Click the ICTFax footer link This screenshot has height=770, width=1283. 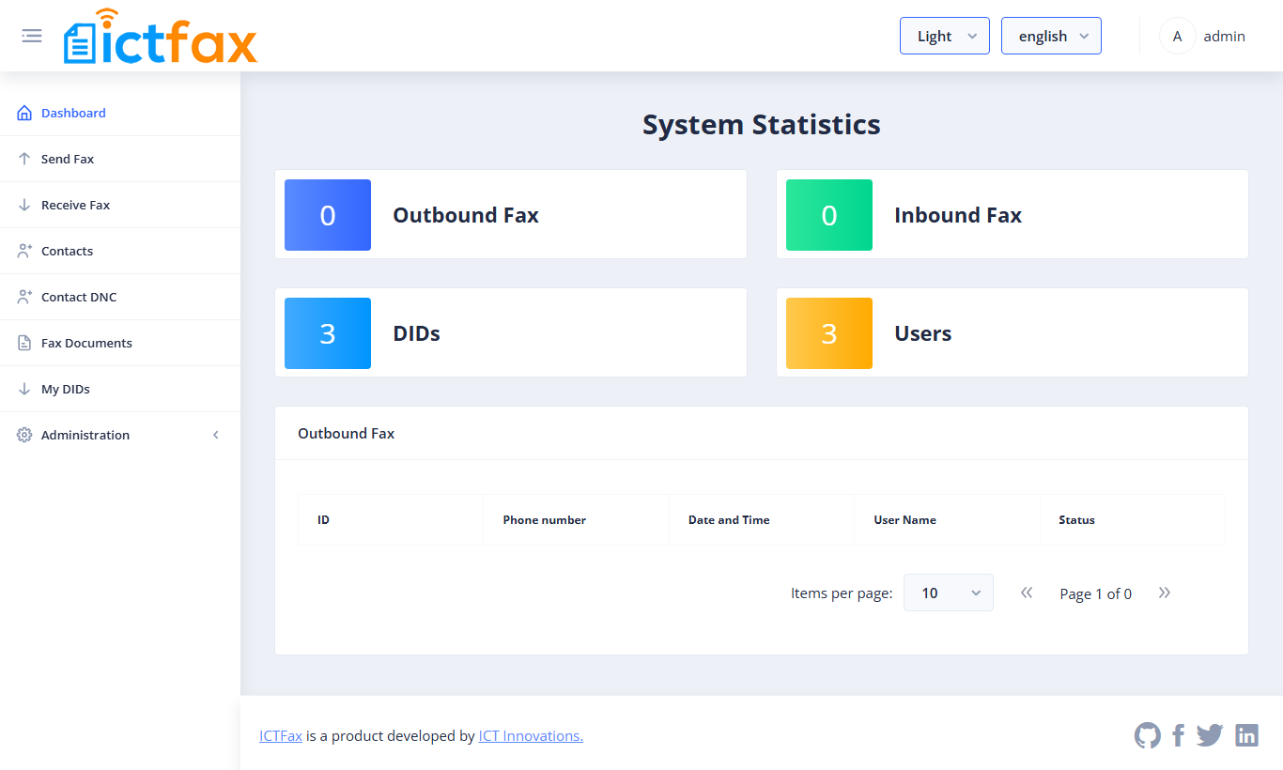(x=281, y=736)
